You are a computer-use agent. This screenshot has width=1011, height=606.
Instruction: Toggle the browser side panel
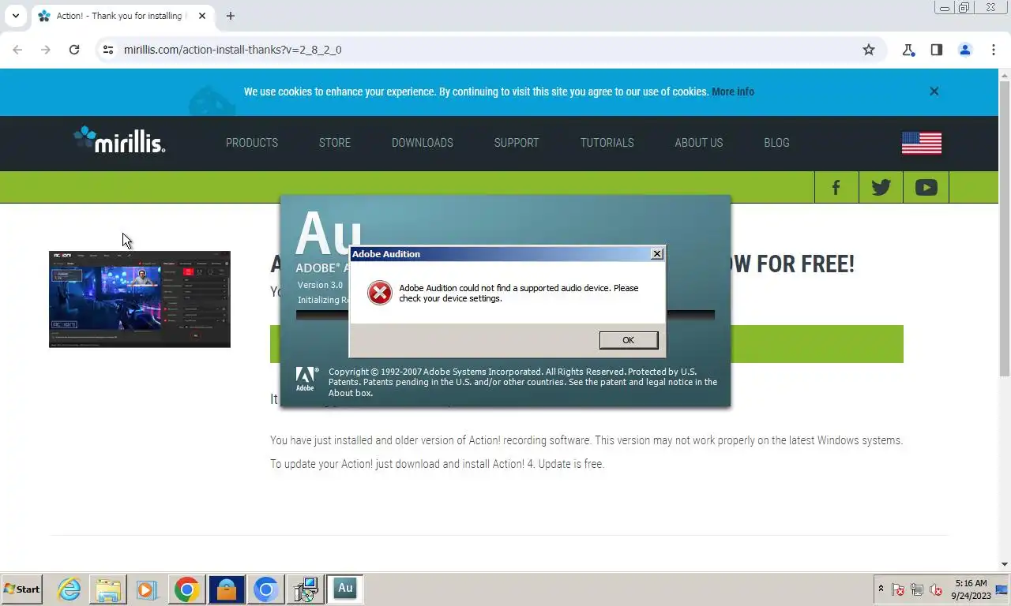coord(937,50)
